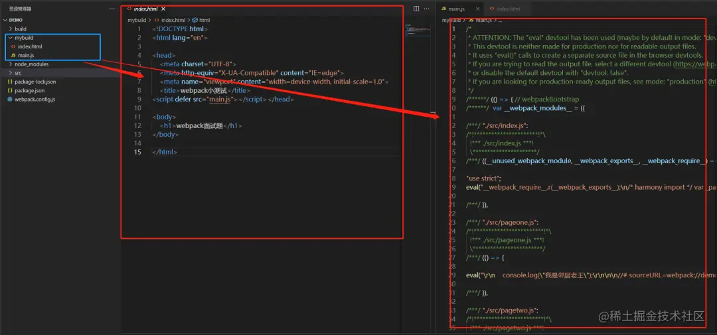The image size is (717, 335).
Task: Close the index.html tab in left editor
Action: pos(163,9)
